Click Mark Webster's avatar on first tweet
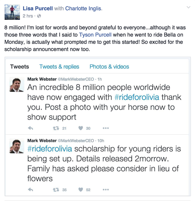The height and width of the screenshot is (201, 195). pos(17,84)
